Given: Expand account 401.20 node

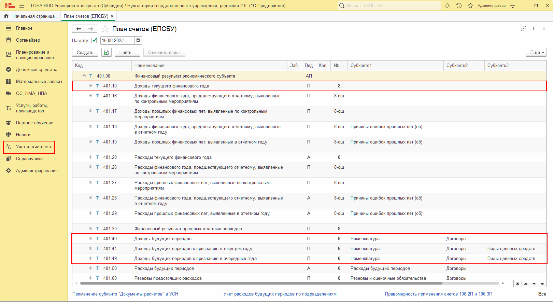Looking at the screenshot, I should click(90, 157).
